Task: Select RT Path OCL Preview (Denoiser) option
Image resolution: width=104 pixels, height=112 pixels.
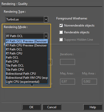Action: coord(27,41)
